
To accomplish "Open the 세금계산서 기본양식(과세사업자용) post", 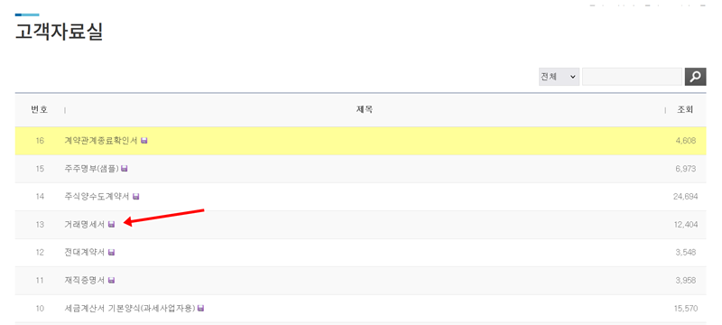I will click(x=130, y=309).
